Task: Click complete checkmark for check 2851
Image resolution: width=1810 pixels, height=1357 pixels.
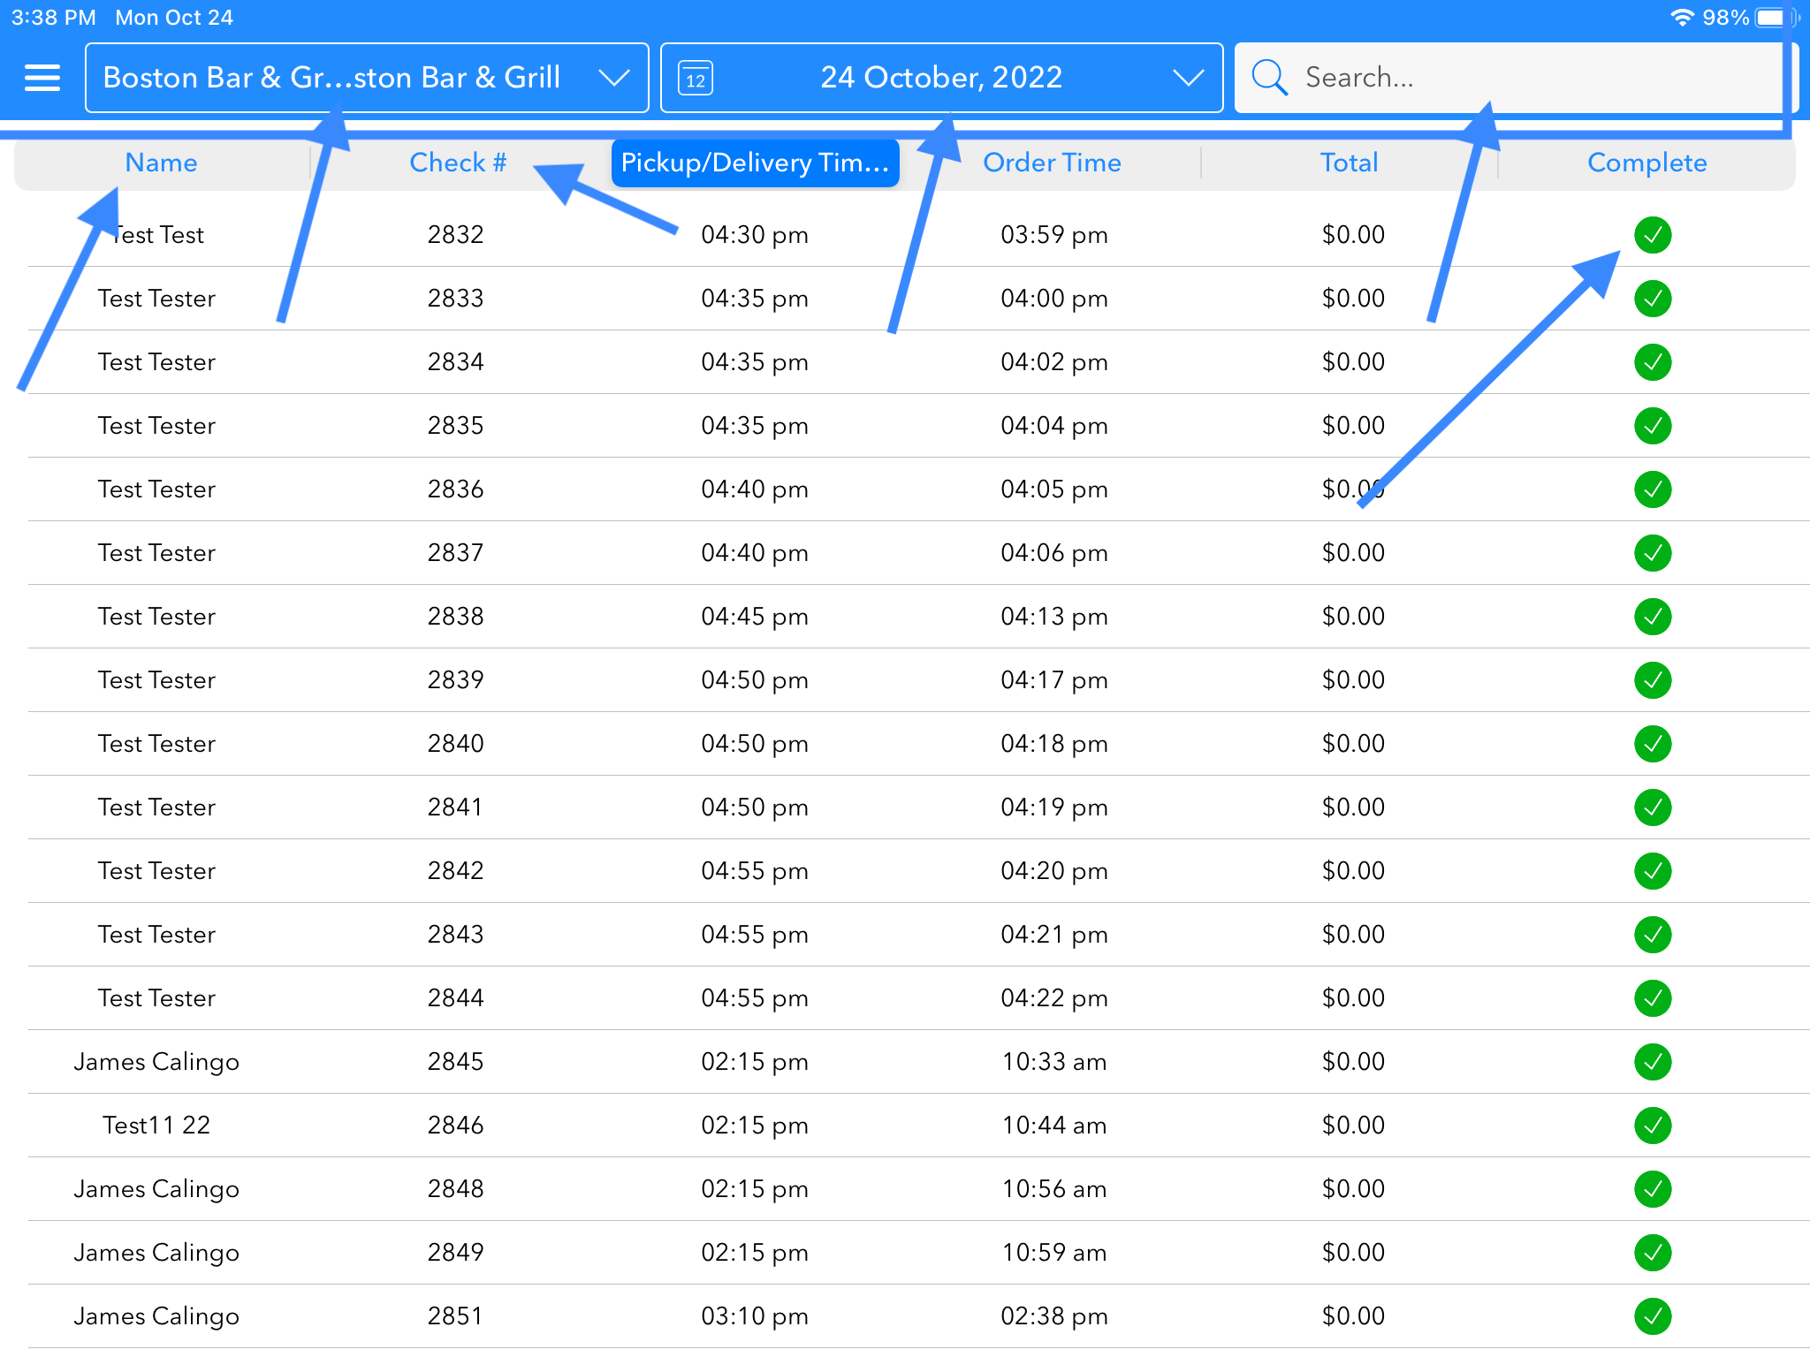Action: 1652,1316
